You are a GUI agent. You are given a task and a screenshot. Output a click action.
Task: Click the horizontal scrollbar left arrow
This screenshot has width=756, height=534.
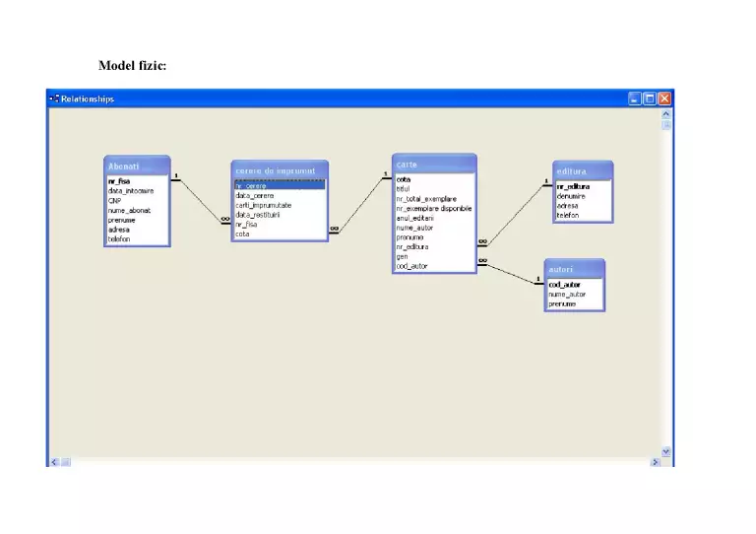pyautogui.click(x=54, y=462)
